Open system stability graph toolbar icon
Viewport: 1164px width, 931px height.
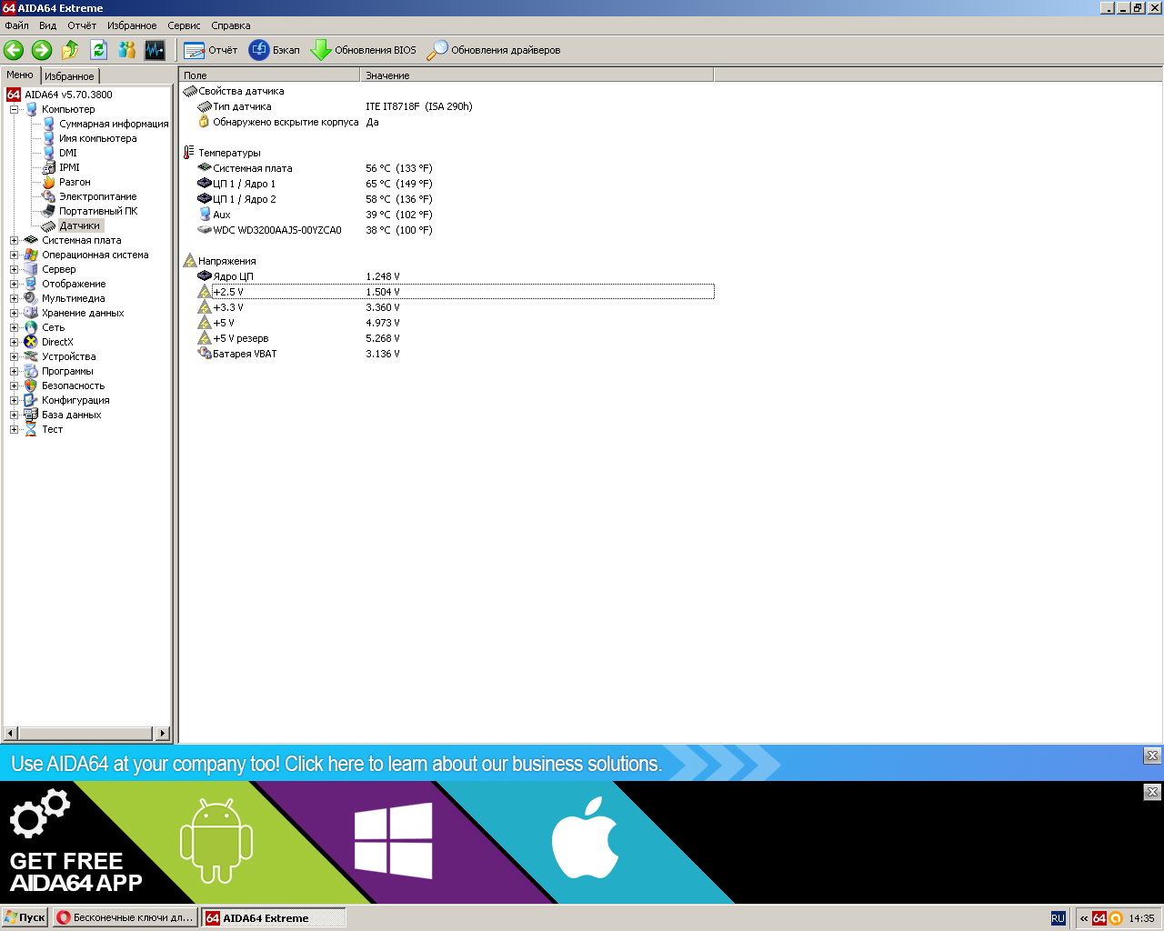coord(155,50)
